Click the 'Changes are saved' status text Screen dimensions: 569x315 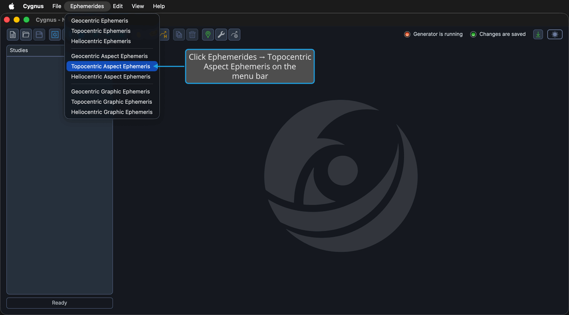[x=503, y=34]
